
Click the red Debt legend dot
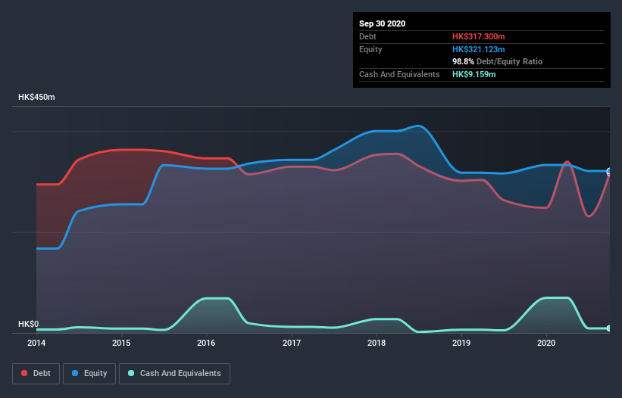tap(24, 373)
